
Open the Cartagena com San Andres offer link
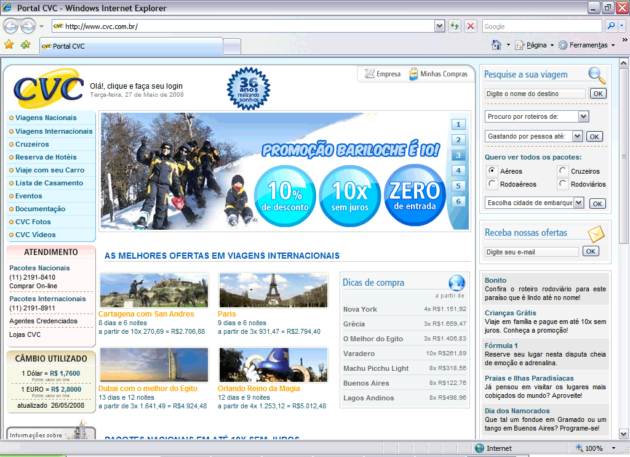click(146, 313)
